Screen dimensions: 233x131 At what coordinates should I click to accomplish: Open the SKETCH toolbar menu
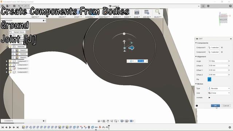(x=35, y=17)
